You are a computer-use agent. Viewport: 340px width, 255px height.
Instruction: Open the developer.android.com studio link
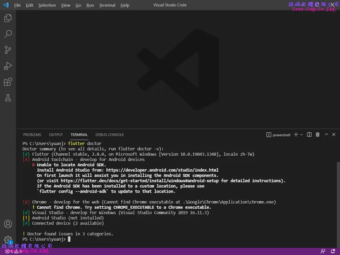pyautogui.click(x=162, y=170)
